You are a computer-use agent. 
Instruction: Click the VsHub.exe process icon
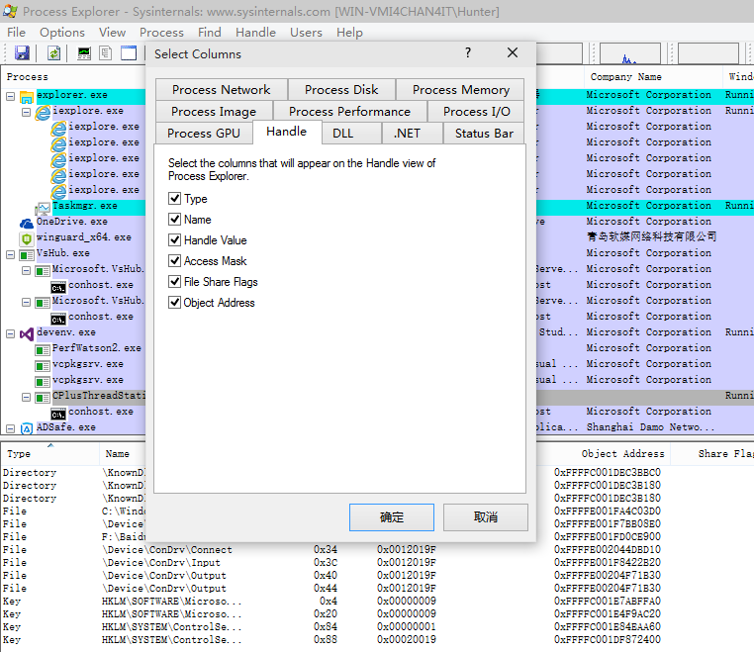click(27, 255)
